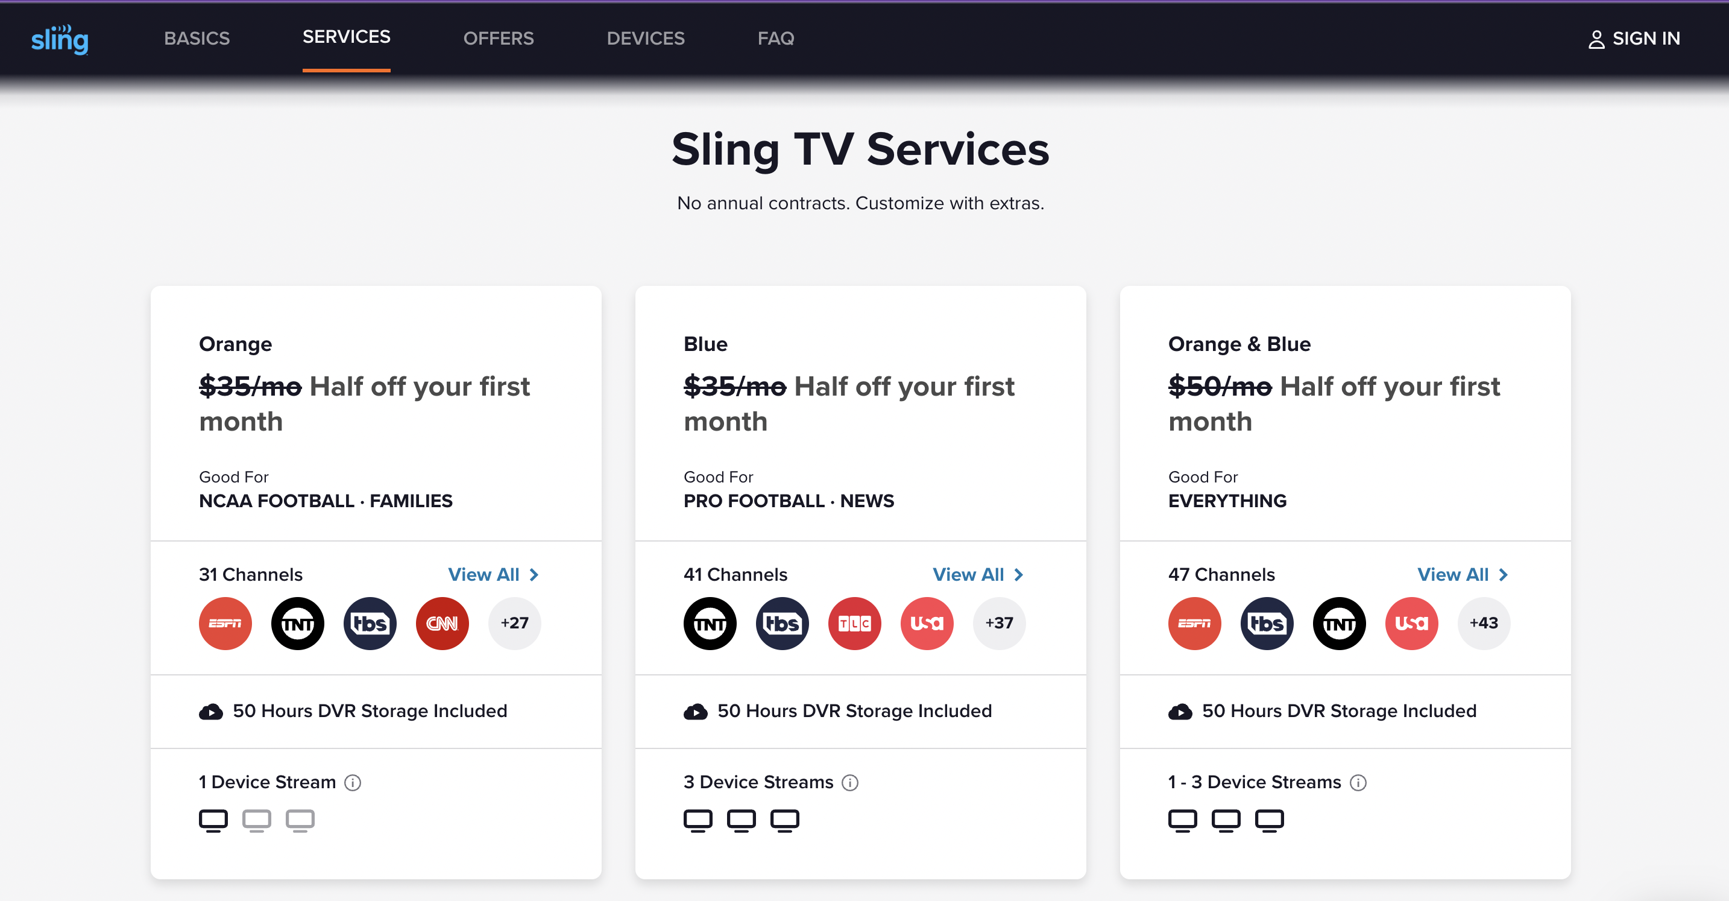Click the Sling logo in the header

tap(60, 39)
